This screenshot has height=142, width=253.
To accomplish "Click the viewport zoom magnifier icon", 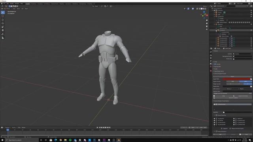I will (207, 21).
